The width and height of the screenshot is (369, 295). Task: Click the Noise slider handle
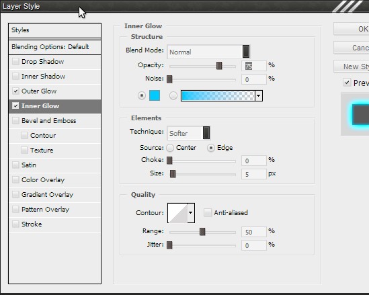pos(169,79)
